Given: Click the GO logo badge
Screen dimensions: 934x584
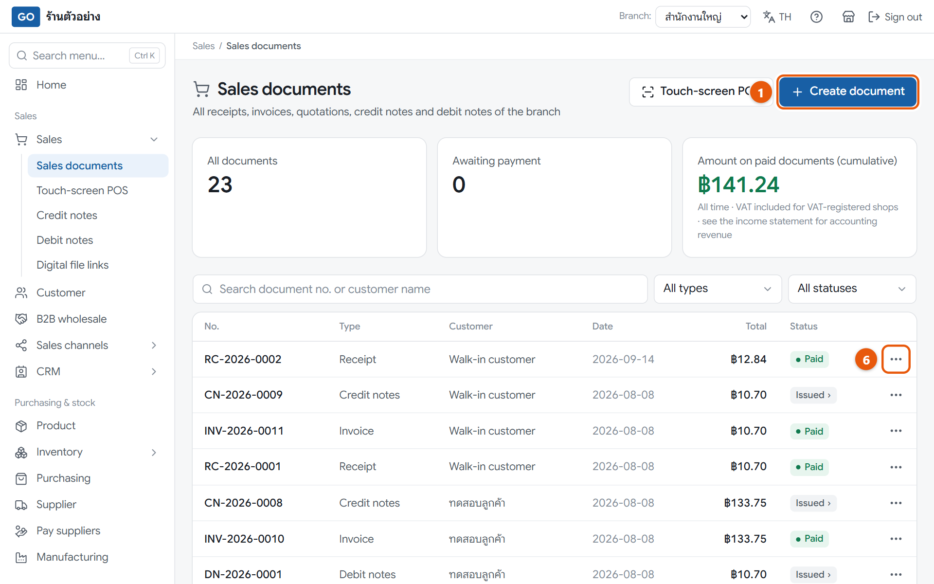Looking at the screenshot, I should pyautogui.click(x=26, y=17).
